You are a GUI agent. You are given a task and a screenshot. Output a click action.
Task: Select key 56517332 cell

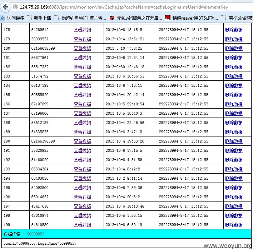(51, 67)
